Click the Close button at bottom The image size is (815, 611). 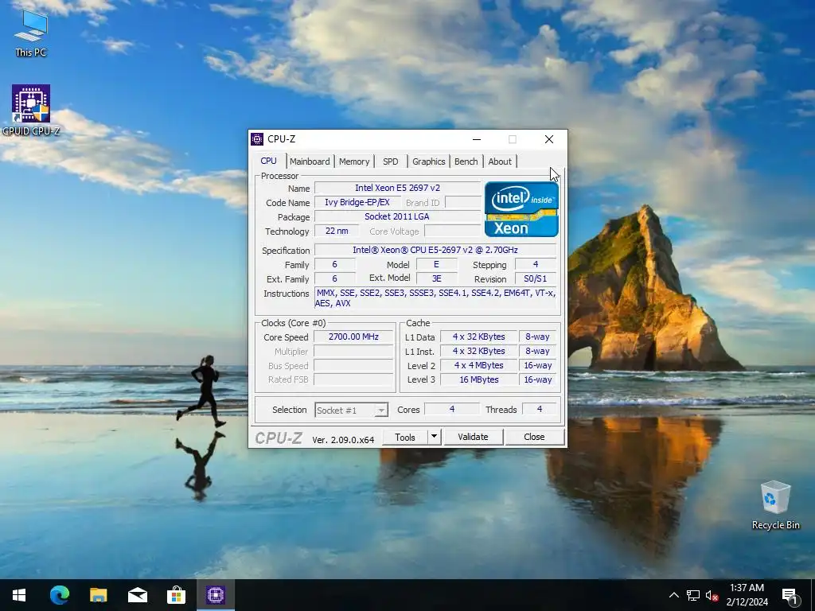(534, 438)
